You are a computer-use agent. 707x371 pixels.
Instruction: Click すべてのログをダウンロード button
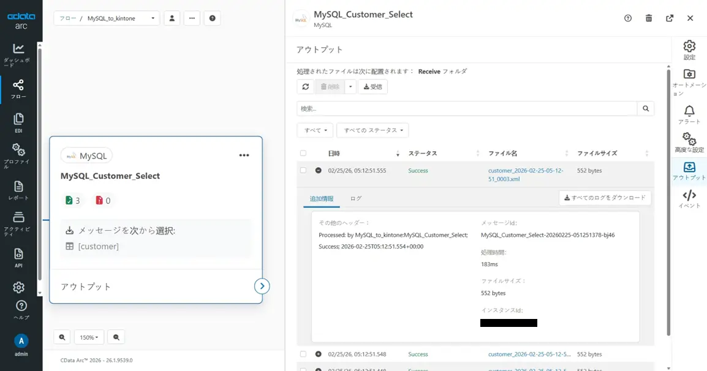coord(605,198)
